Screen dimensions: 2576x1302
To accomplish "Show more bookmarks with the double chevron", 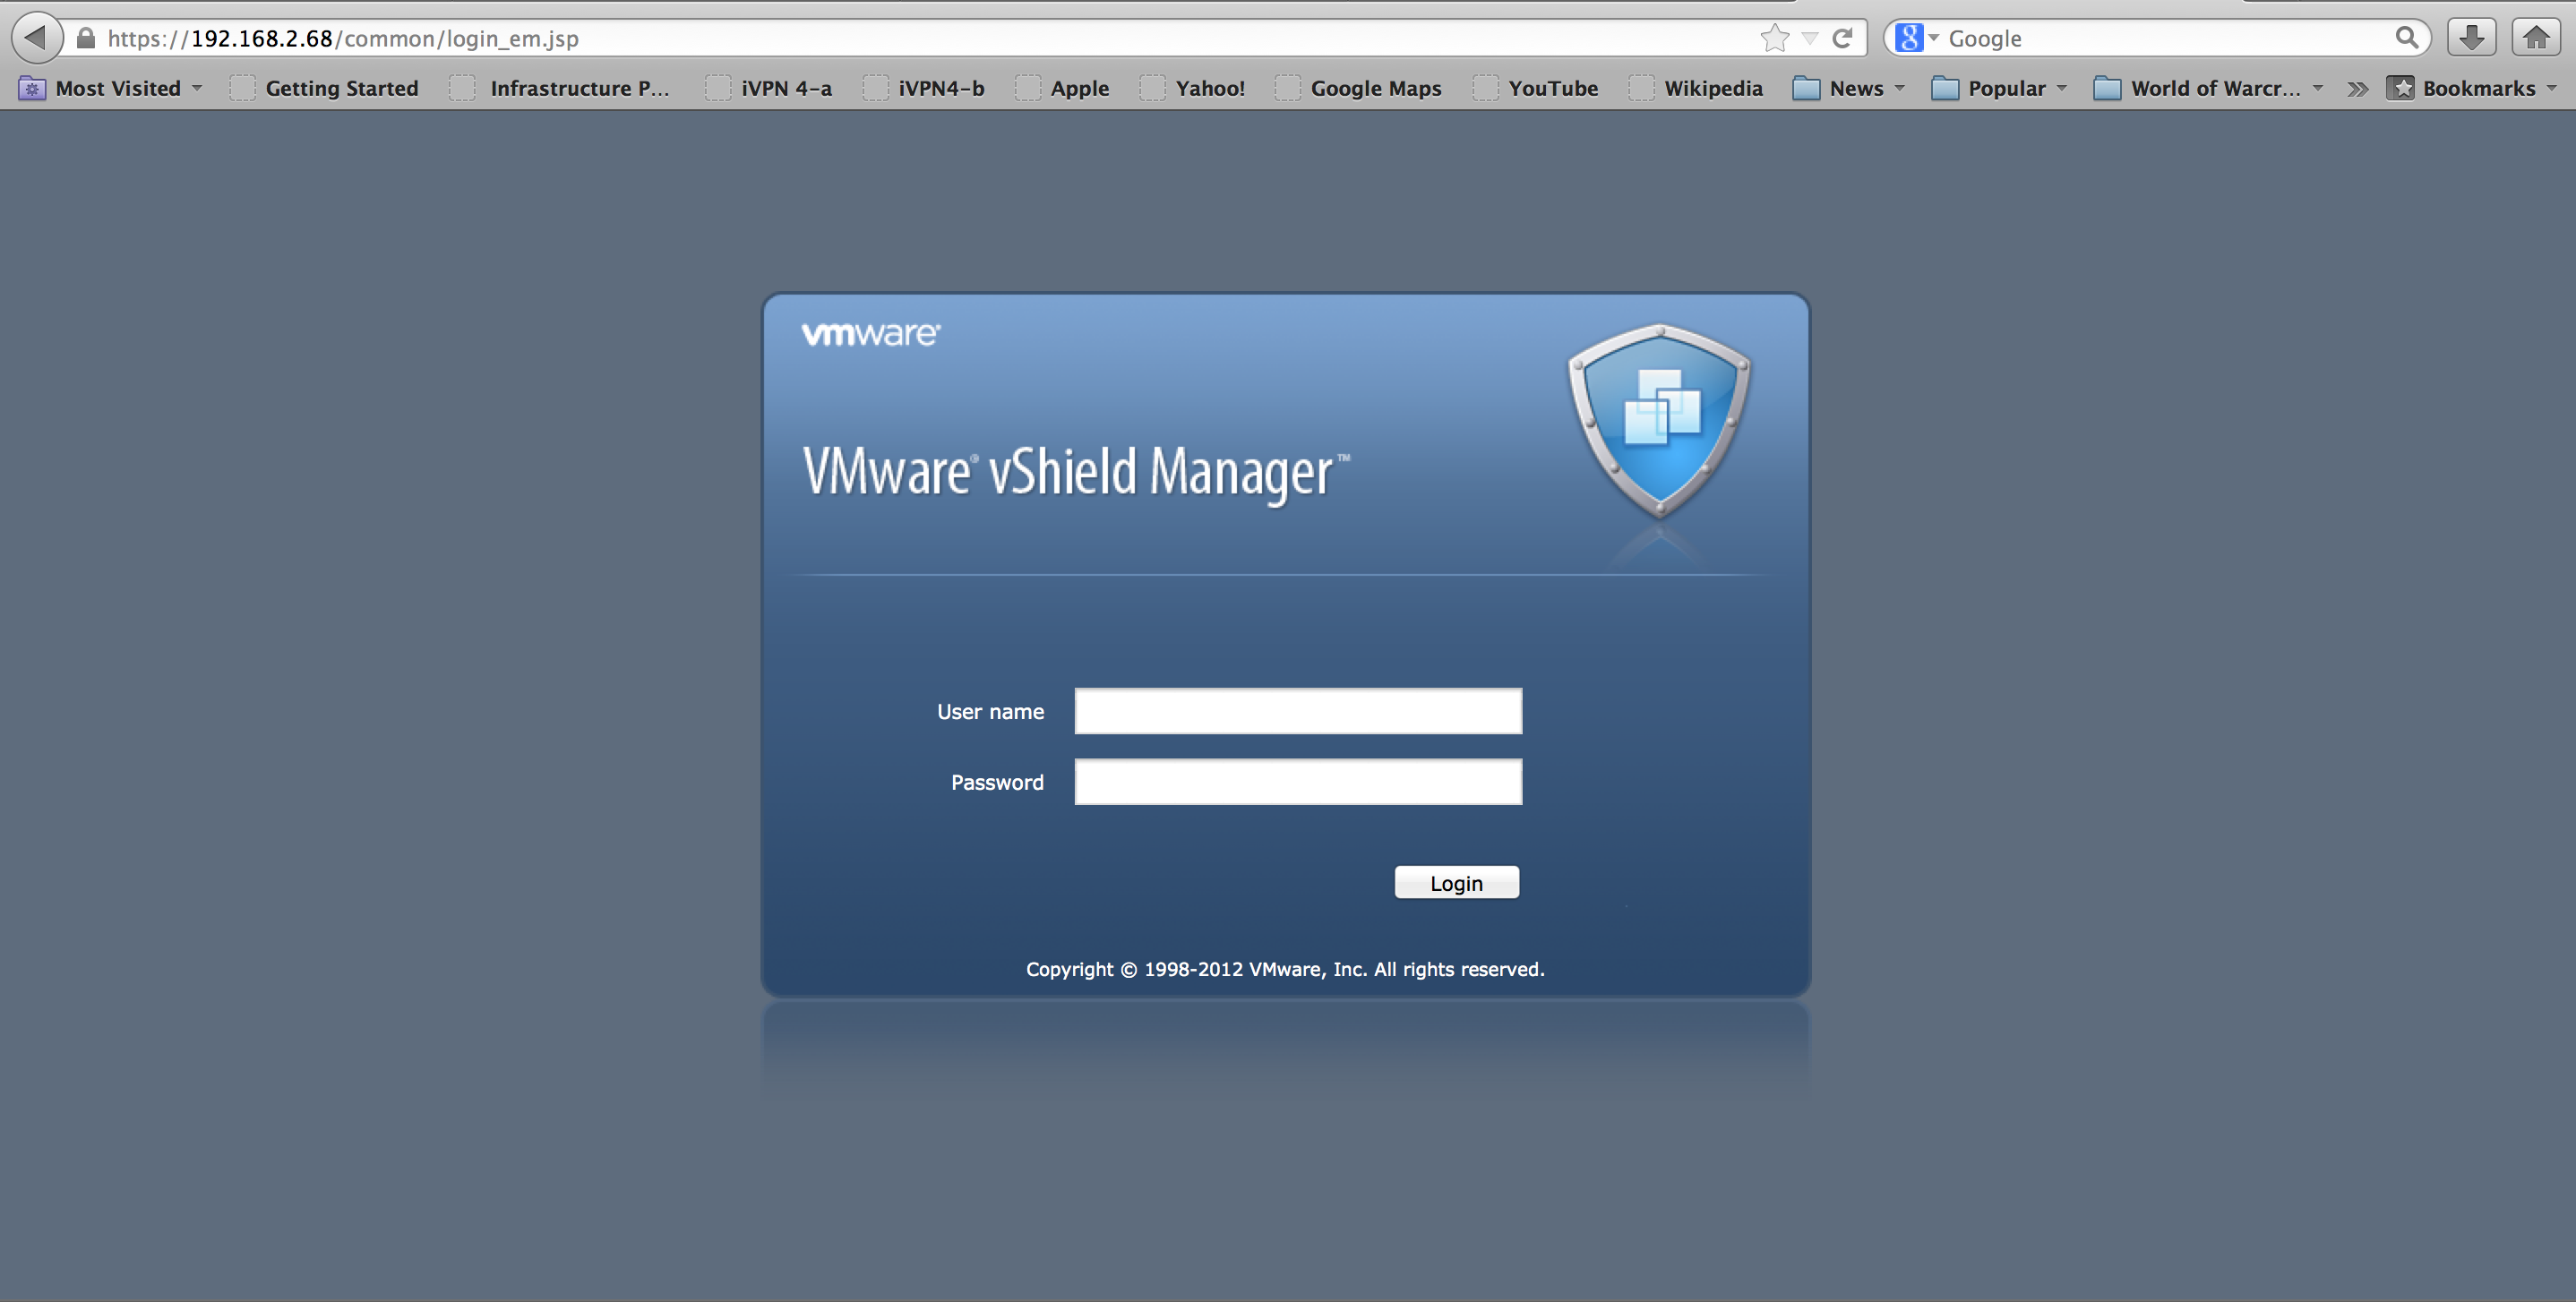I will 2357,88.
